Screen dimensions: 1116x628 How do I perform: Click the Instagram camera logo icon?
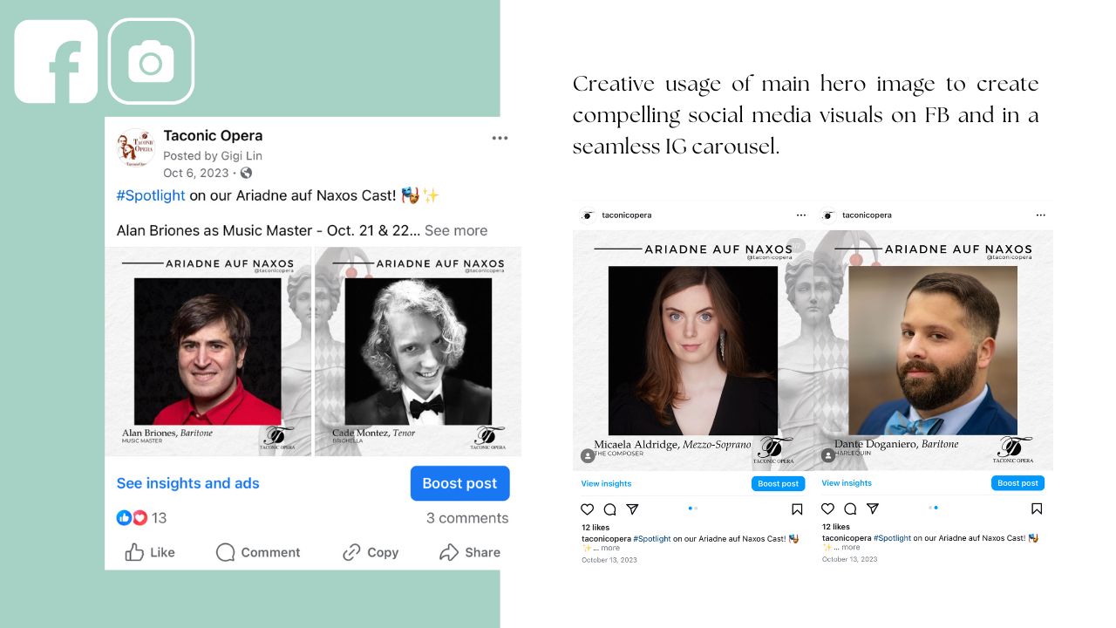point(151,62)
